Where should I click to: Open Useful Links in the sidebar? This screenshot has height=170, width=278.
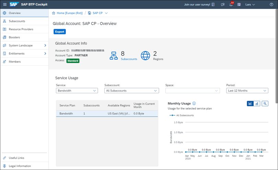[x=24, y=158]
